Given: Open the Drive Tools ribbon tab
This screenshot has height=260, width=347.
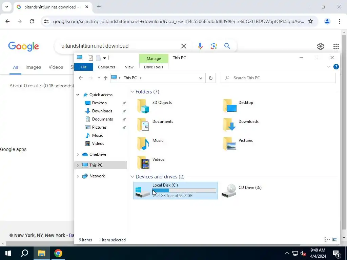Looking at the screenshot, I should 154,67.
